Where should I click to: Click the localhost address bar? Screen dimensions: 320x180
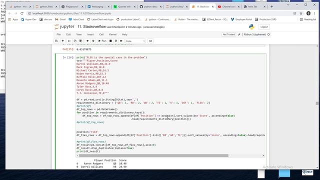tap(159, 13)
